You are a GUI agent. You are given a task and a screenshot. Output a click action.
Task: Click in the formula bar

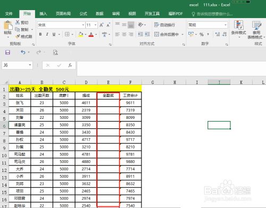[x=171, y=68]
